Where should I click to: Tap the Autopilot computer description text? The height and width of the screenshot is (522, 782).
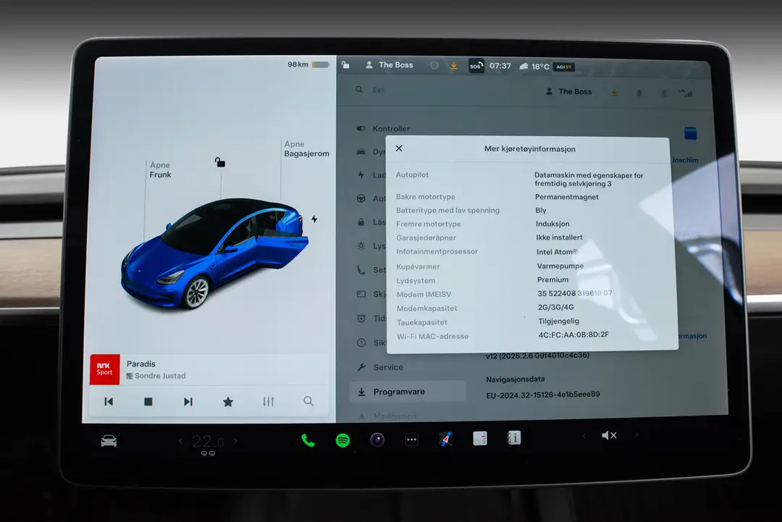click(589, 180)
